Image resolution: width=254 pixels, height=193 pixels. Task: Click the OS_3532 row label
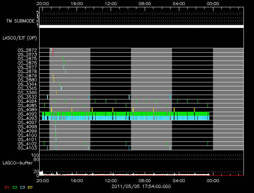click(27, 97)
